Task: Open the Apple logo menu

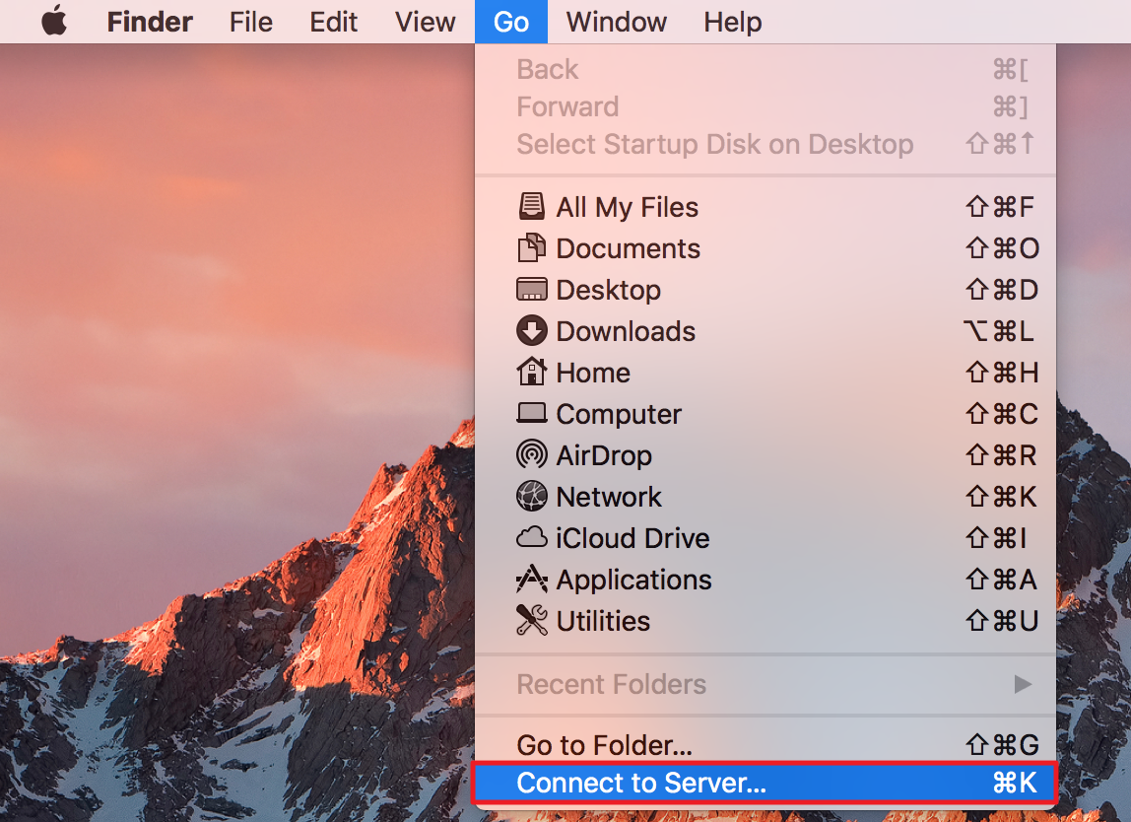Action: (x=54, y=21)
